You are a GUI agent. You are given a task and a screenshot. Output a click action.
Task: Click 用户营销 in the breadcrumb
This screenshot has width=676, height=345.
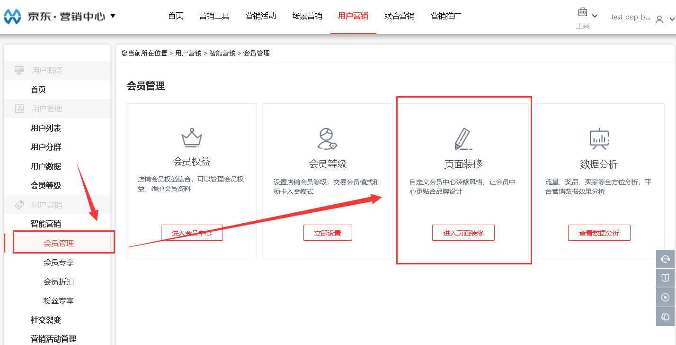click(188, 53)
